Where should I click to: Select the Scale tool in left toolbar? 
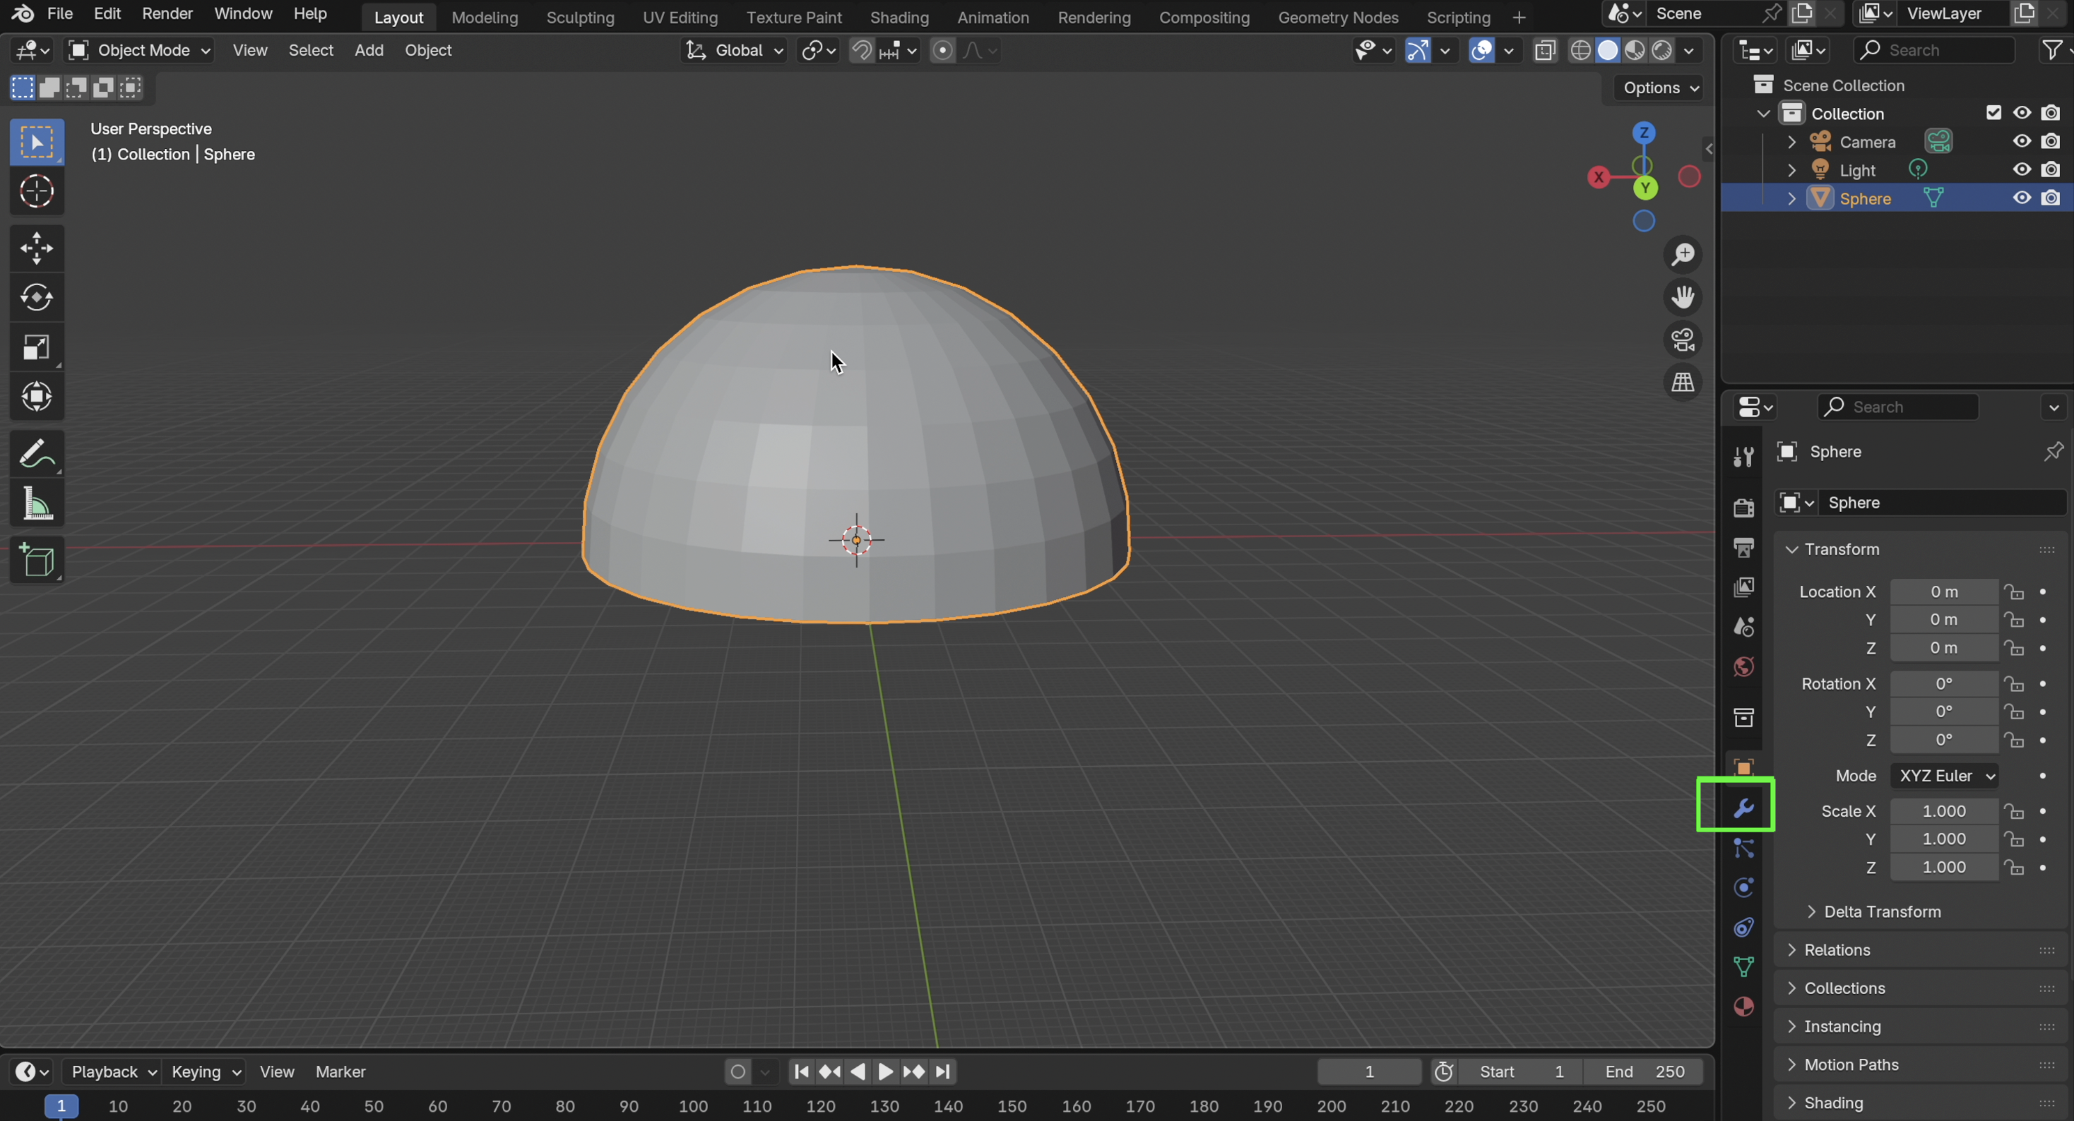click(x=36, y=347)
